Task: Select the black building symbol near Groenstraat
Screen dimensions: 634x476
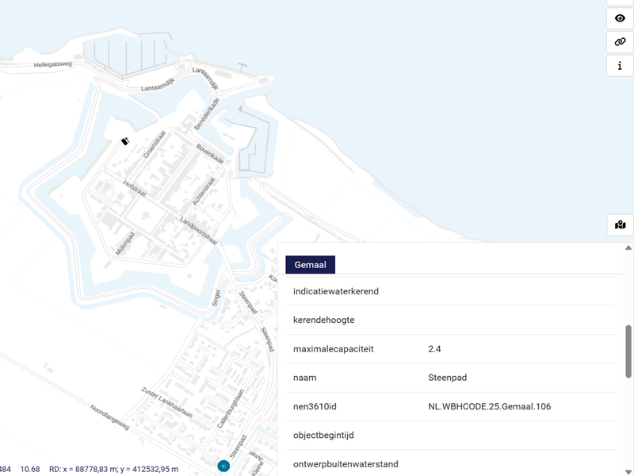Action: coord(124,141)
